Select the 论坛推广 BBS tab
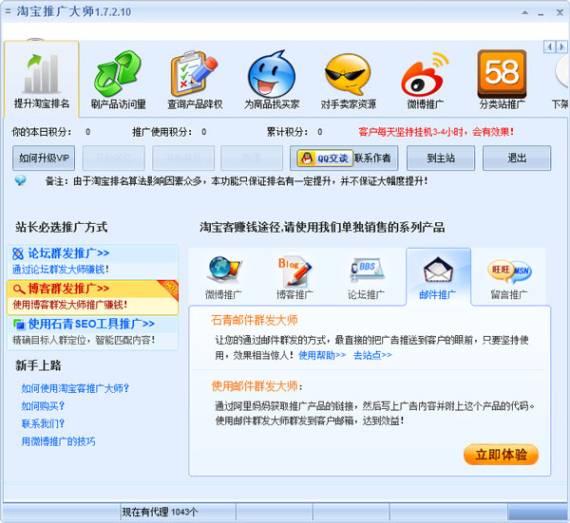The image size is (570, 523). pyautogui.click(x=366, y=275)
